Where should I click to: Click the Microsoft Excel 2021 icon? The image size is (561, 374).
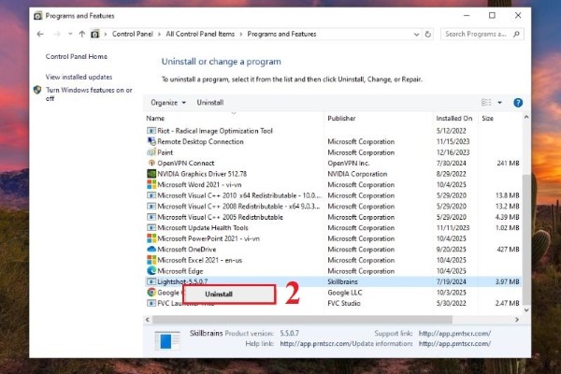pyautogui.click(x=151, y=260)
